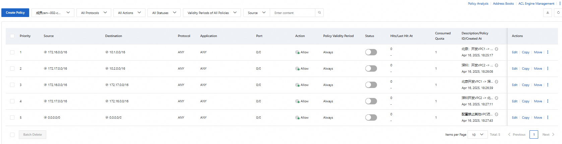Show full description of priority 5 policy
The width and height of the screenshot is (562, 144).
click(496, 114)
